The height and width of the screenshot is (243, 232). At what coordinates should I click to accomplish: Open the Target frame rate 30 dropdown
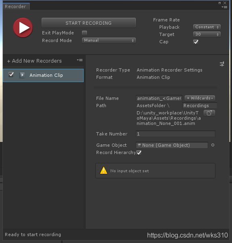pyautogui.click(x=207, y=34)
